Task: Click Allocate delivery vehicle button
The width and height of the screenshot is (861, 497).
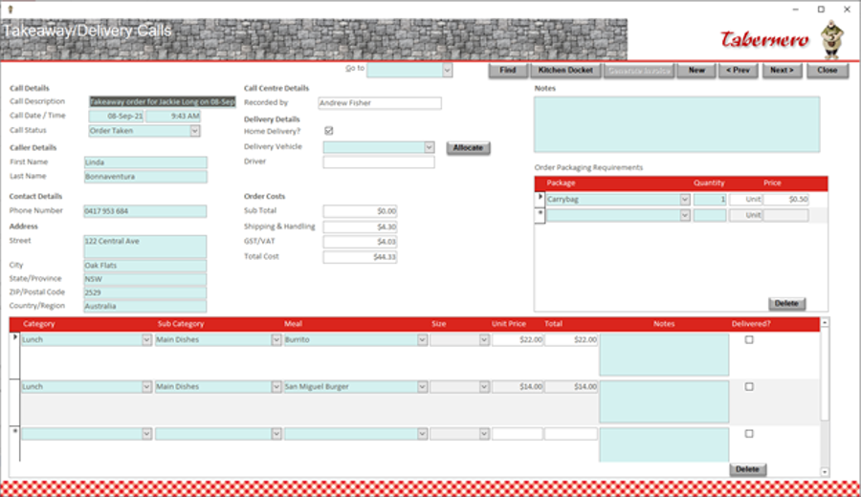Action: (x=468, y=147)
